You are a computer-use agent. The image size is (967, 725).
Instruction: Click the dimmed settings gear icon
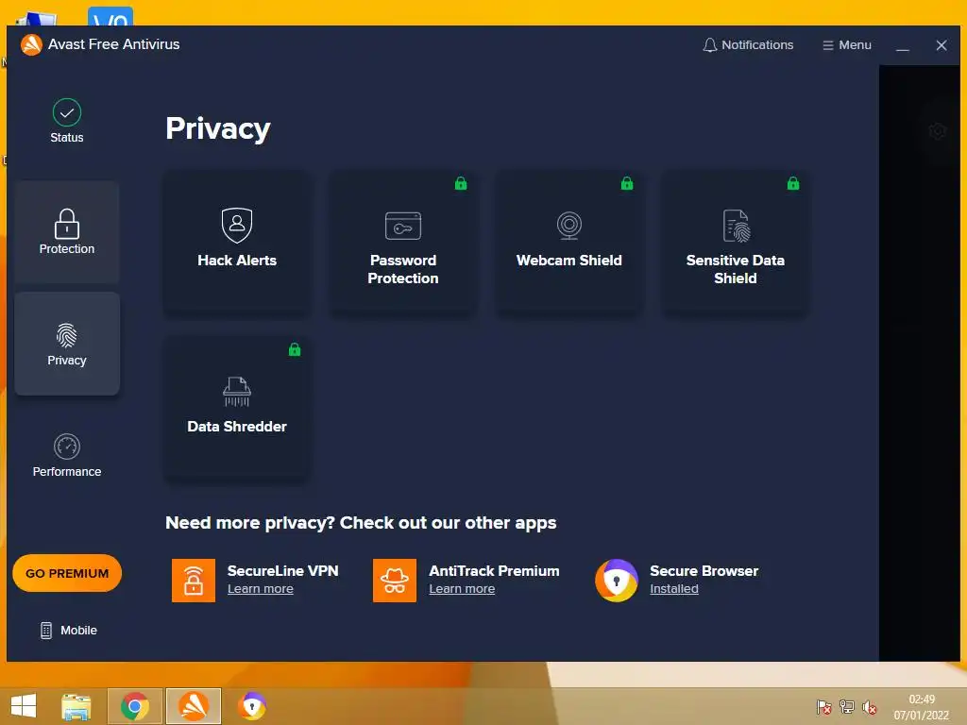pyautogui.click(x=938, y=130)
